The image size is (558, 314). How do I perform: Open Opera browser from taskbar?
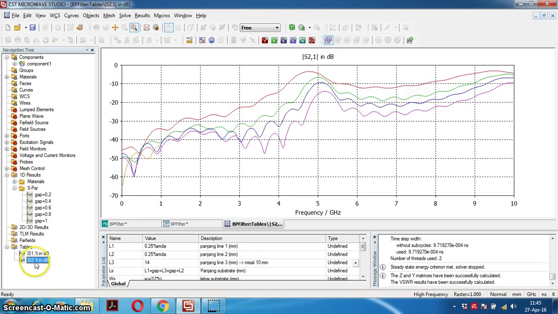click(x=138, y=306)
